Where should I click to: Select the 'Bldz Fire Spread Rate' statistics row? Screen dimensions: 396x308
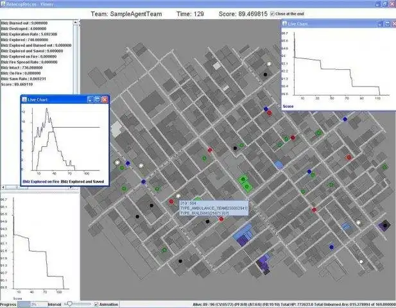pos(29,62)
